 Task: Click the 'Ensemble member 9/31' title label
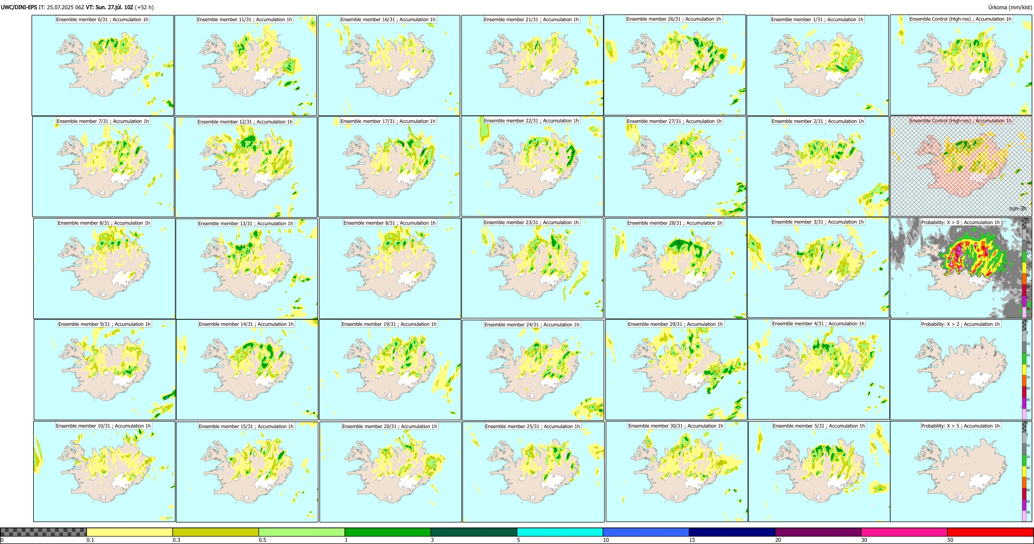pyautogui.click(x=104, y=324)
